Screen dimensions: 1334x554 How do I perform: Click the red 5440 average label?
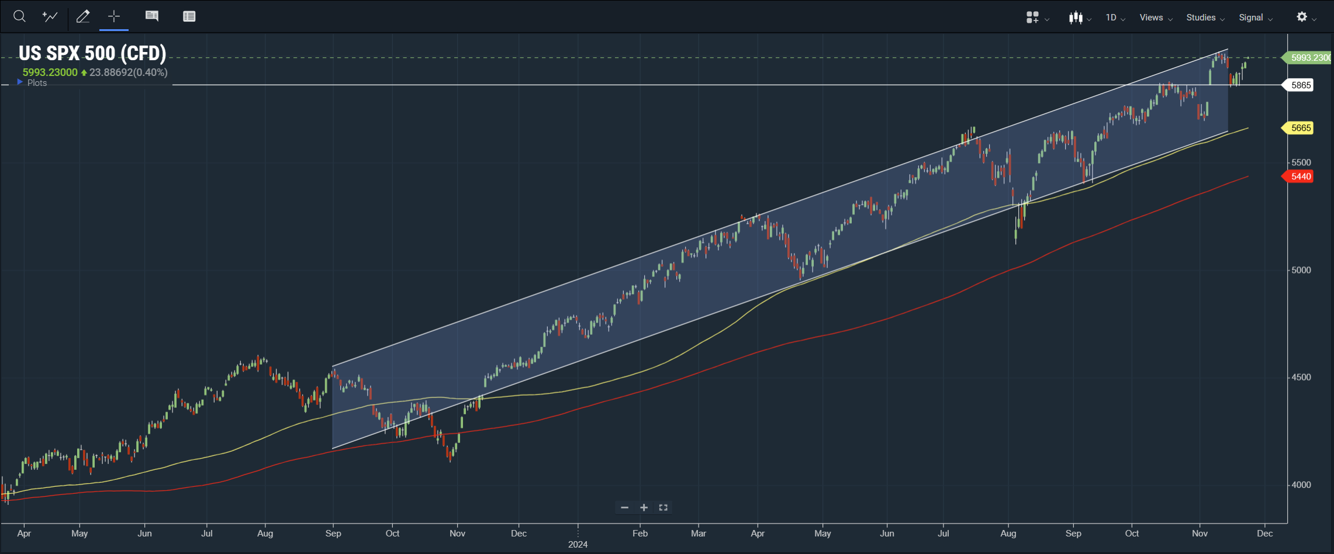[1298, 176]
